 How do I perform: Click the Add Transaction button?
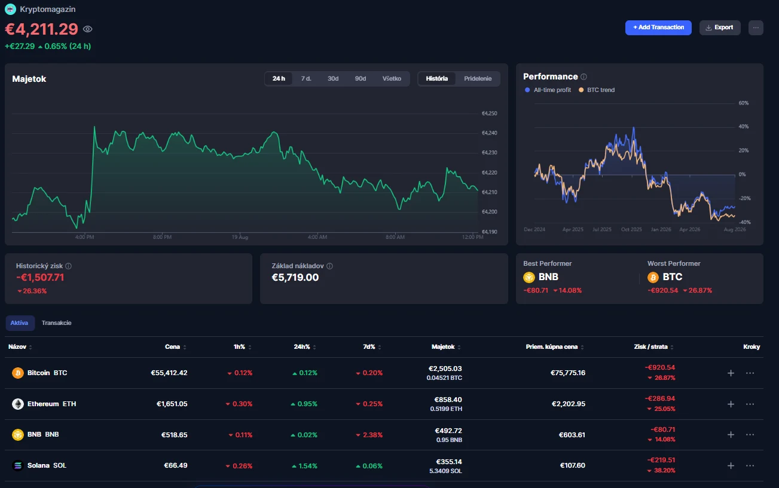tap(658, 27)
